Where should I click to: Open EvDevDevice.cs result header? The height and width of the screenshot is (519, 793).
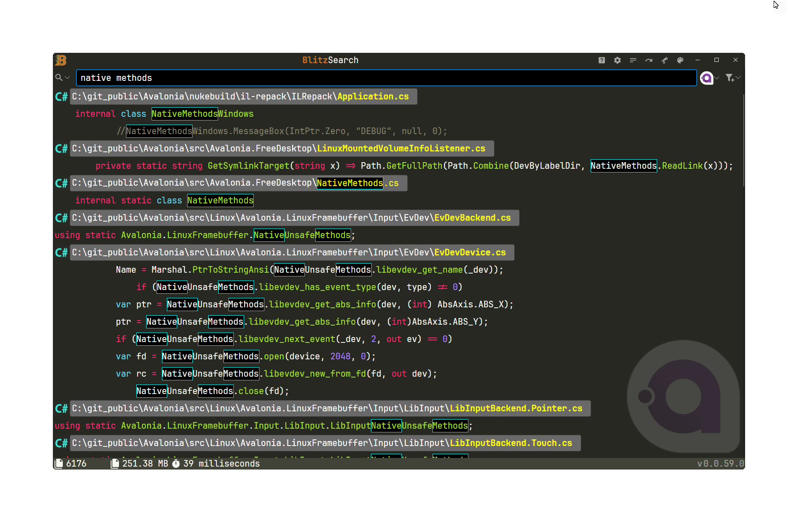[x=292, y=252]
